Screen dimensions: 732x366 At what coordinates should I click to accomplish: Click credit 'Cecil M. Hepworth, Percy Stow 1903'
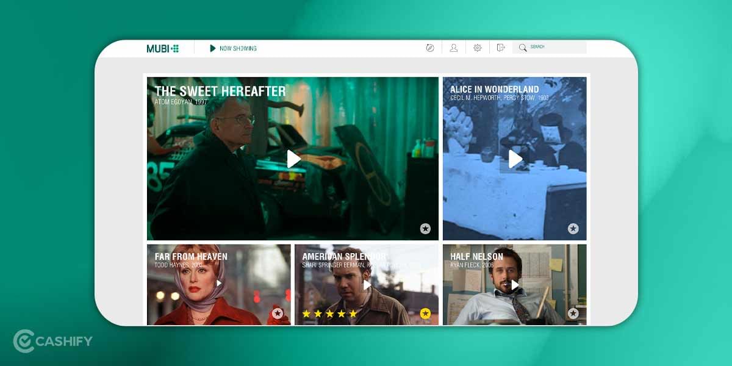pos(500,98)
